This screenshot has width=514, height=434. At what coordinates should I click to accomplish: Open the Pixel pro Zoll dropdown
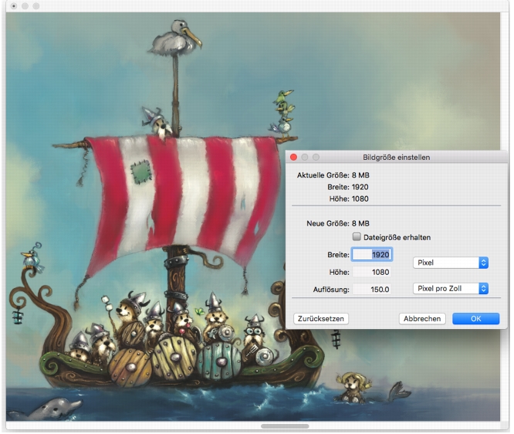pyautogui.click(x=451, y=288)
